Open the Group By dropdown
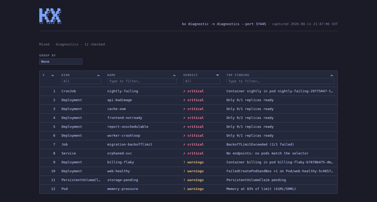Image resolution: width=377 pixels, height=202 pixels. tap(61, 62)
